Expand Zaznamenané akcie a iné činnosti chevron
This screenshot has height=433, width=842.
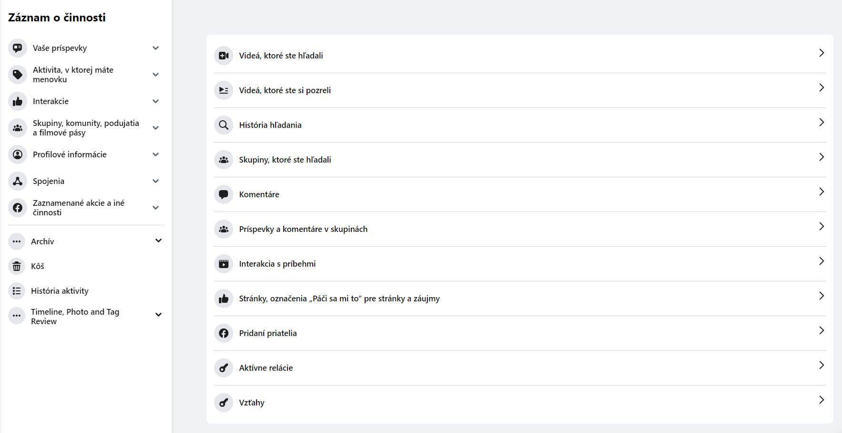tap(156, 208)
